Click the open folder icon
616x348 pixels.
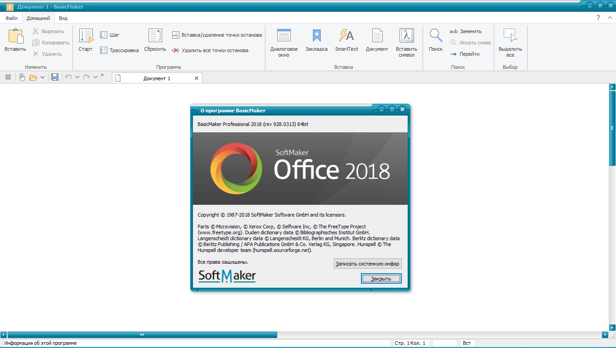coord(33,77)
